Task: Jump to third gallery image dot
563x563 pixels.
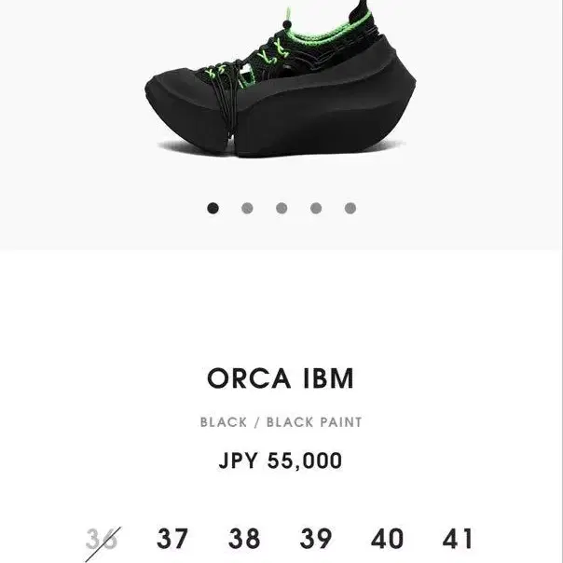Action: (x=281, y=208)
